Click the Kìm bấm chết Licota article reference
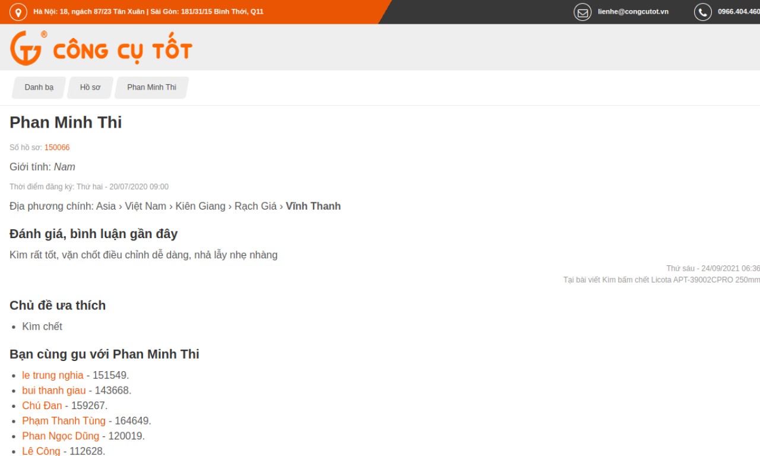The width and height of the screenshot is (760, 456). pyautogui.click(x=661, y=280)
